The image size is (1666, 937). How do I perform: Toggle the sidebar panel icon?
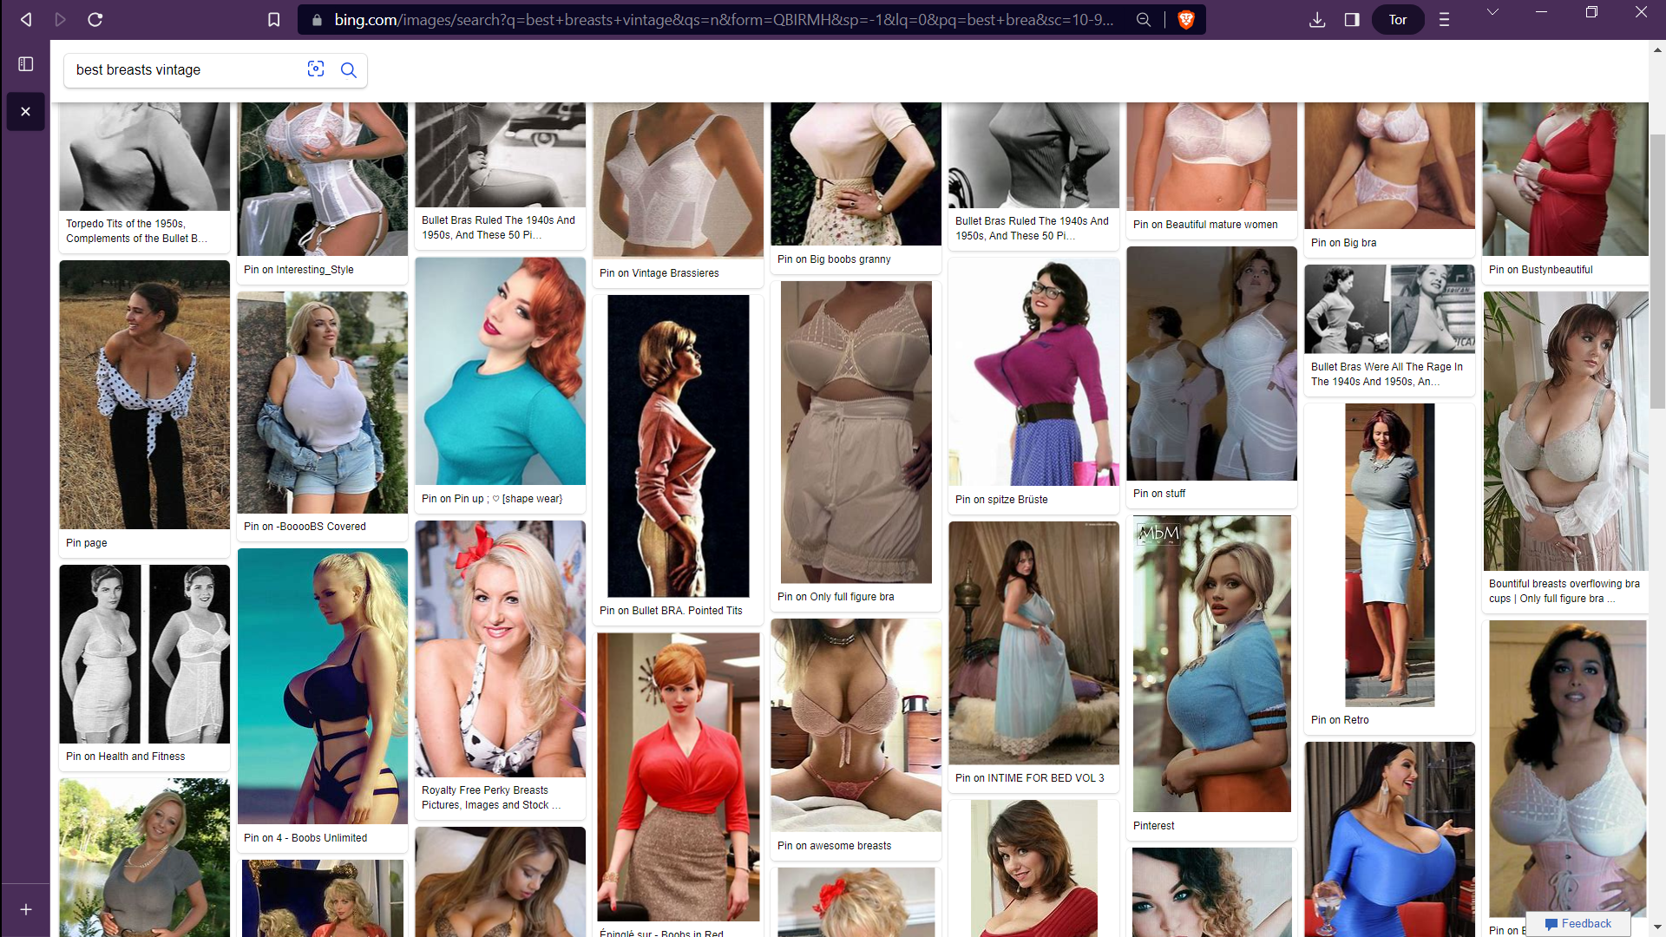click(x=1352, y=19)
